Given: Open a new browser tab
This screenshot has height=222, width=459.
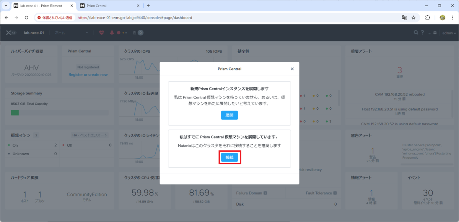Looking at the screenshot, I should pyautogui.click(x=148, y=6).
